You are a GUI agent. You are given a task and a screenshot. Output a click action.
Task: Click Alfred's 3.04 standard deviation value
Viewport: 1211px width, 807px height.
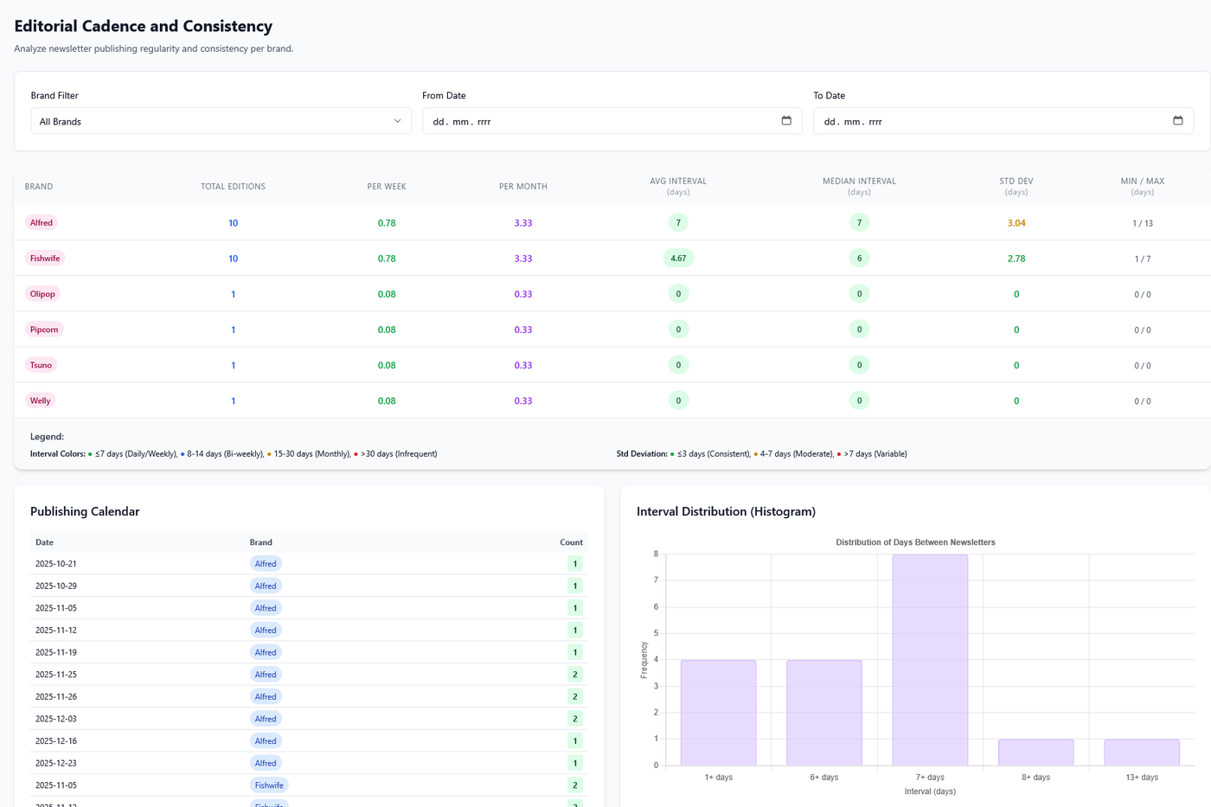point(1016,223)
